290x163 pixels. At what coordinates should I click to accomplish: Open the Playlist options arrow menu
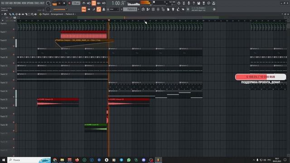2,14
